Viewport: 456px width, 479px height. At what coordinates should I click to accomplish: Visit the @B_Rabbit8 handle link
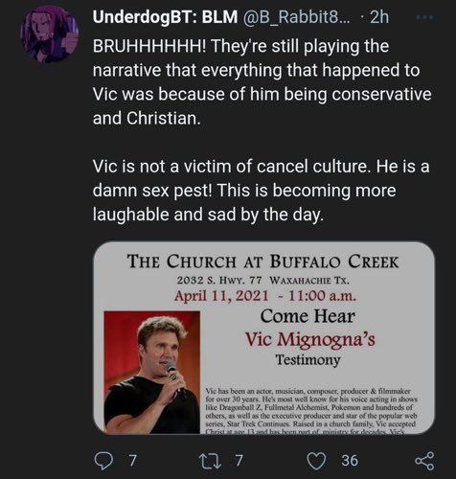pos(297,16)
